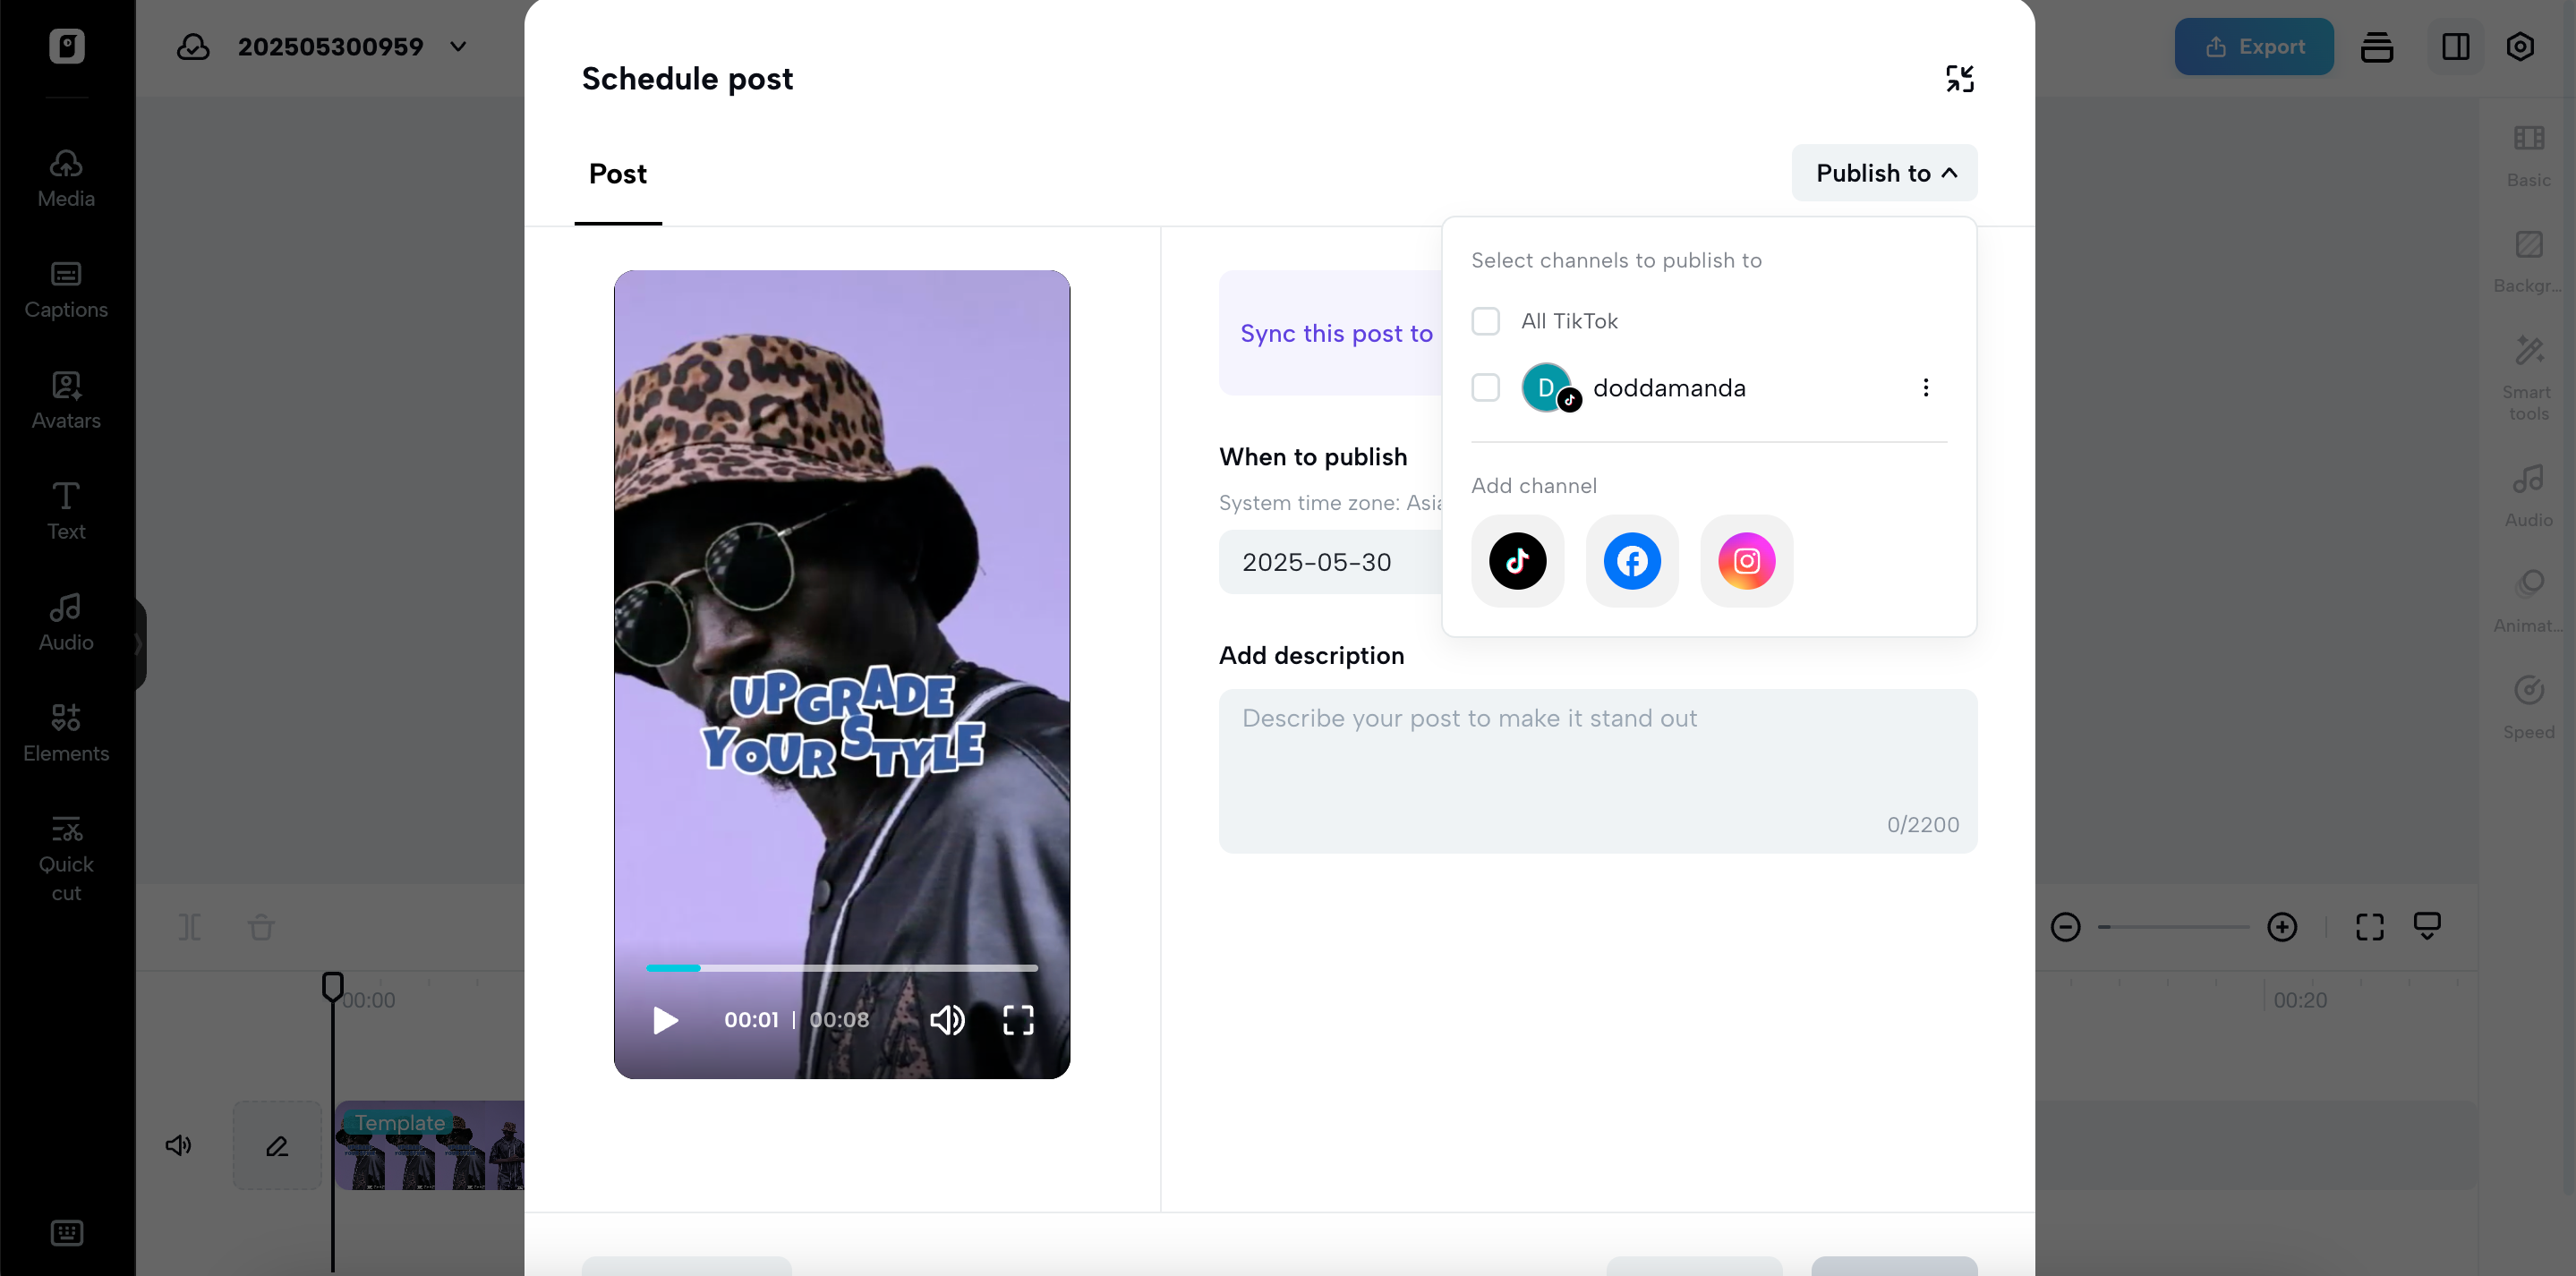Expand the project name dropdown
The height and width of the screenshot is (1276, 2576).
tap(458, 47)
